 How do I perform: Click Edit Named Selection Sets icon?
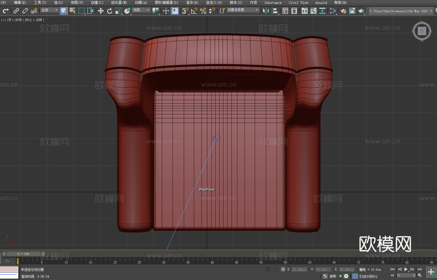(x=222, y=11)
